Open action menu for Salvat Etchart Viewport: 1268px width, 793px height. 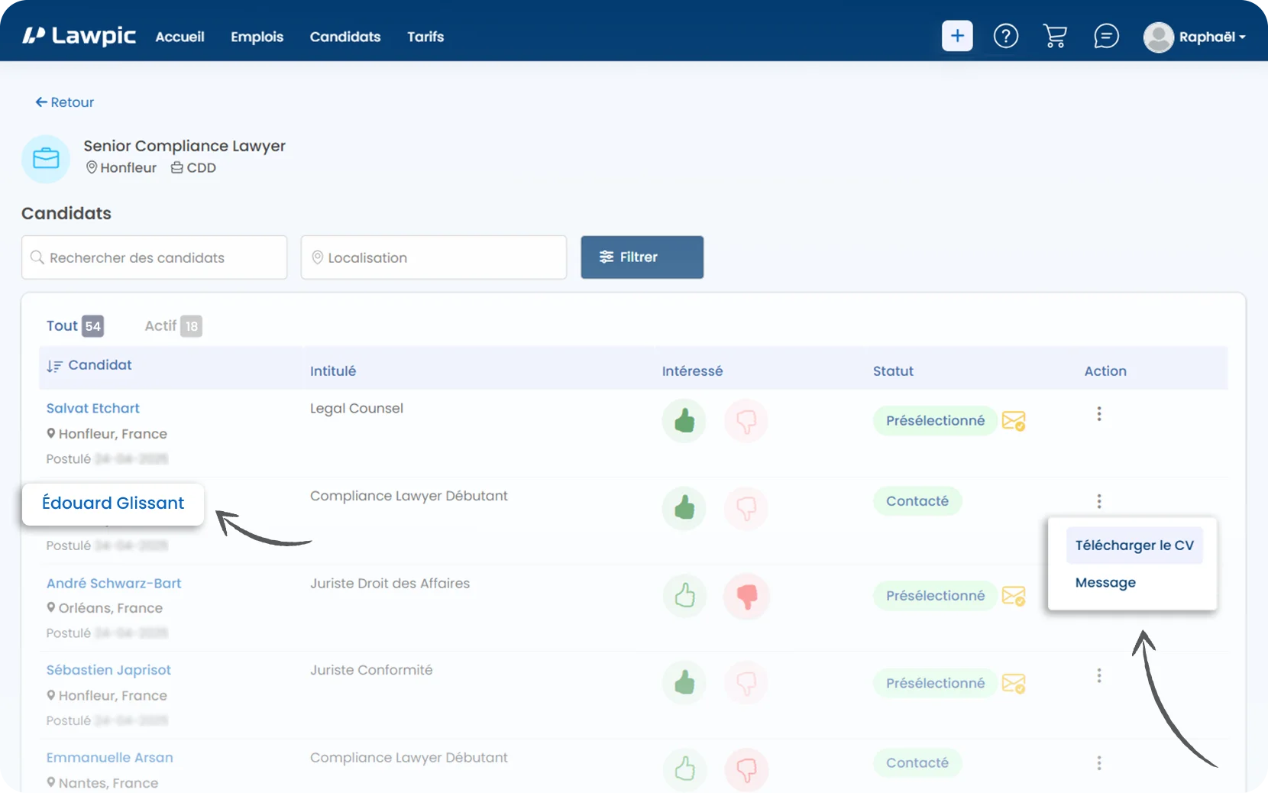click(1099, 414)
